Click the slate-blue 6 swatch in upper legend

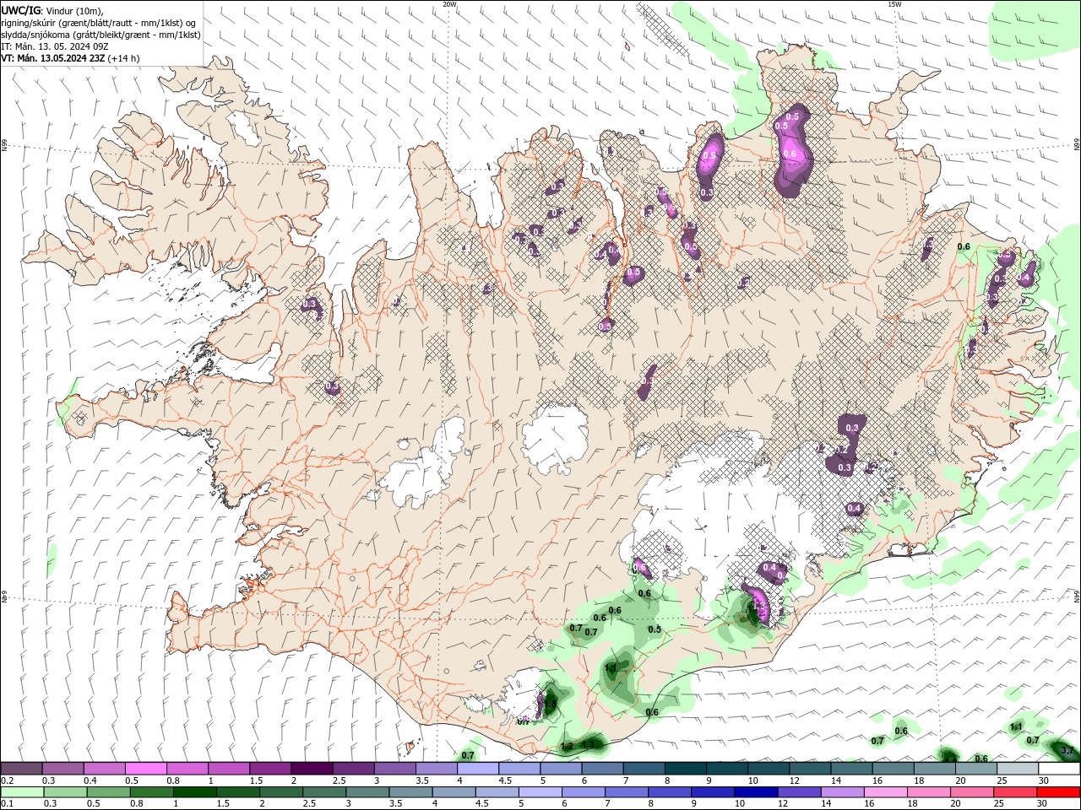pyautogui.click(x=601, y=769)
